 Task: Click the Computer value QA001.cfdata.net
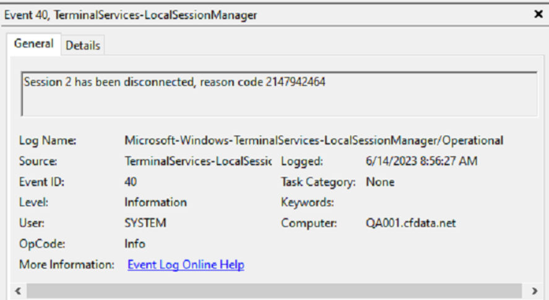click(x=411, y=223)
